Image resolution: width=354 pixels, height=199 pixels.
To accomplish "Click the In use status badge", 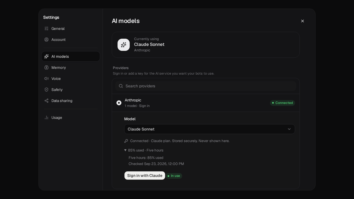I will [174, 176].
